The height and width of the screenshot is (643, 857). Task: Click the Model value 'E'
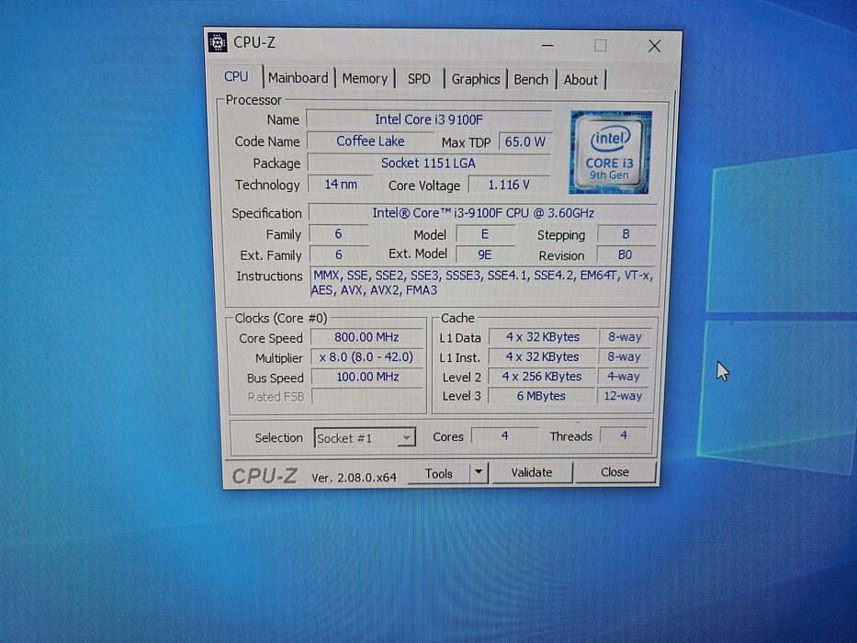[x=484, y=234]
